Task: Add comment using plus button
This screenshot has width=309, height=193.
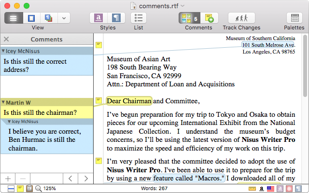Action: (8, 179)
